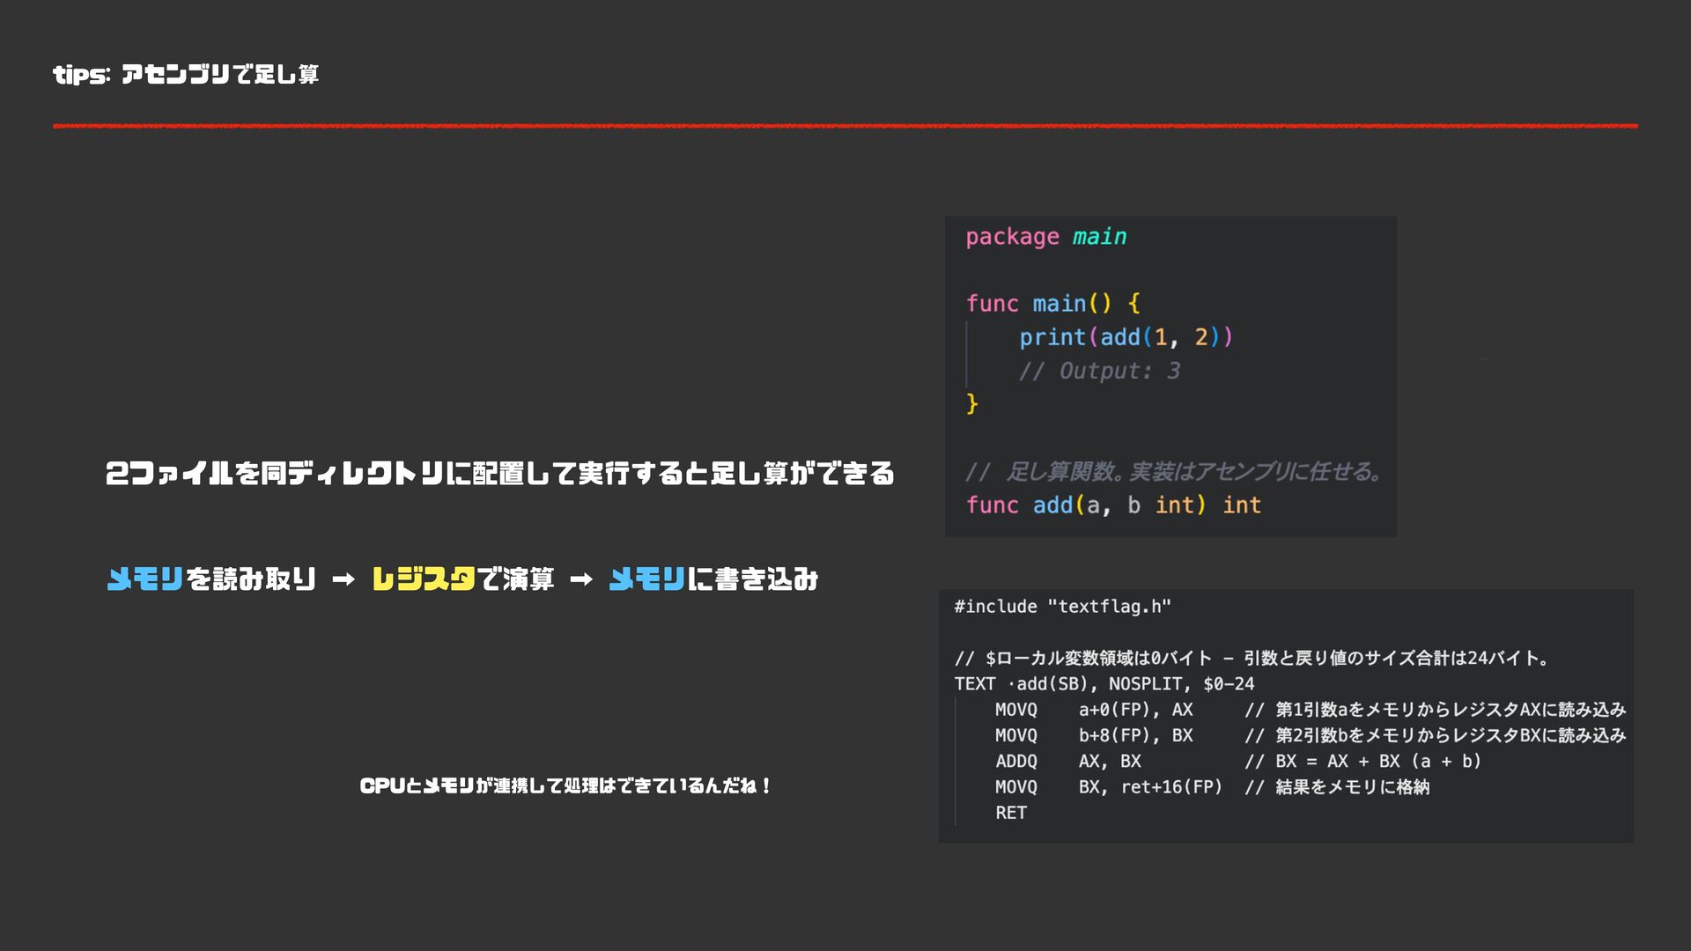The width and height of the screenshot is (1691, 951).
Task: Click the 'TEXT ·add(SB), NOSPLIT, $0-24' line
Action: [x=1104, y=684]
